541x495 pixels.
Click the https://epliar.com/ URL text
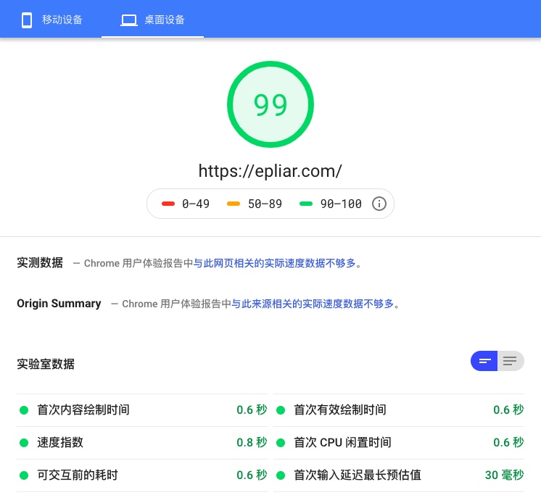click(x=270, y=171)
